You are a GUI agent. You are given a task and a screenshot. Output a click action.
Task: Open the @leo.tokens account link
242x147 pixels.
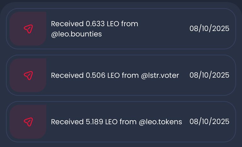pyautogui.click(x=160, y=122)
